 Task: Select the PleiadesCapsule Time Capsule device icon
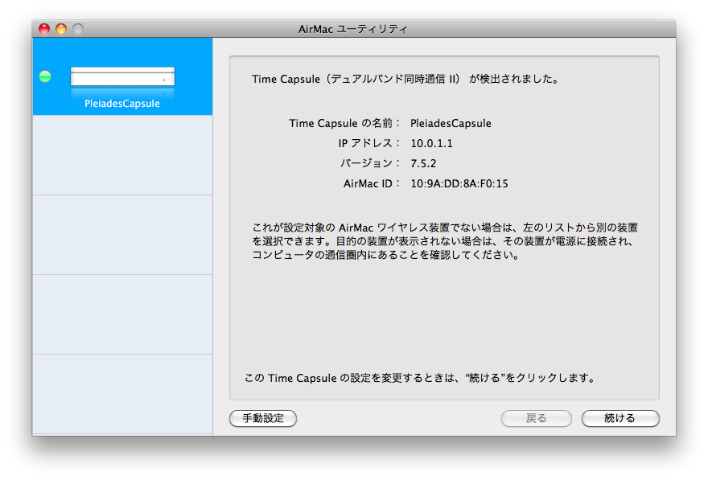[122, 76]
